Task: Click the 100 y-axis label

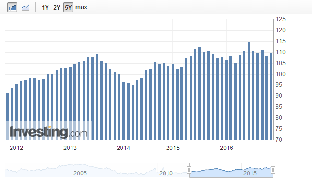Action: pyautogui.click(x=281, y=74)
